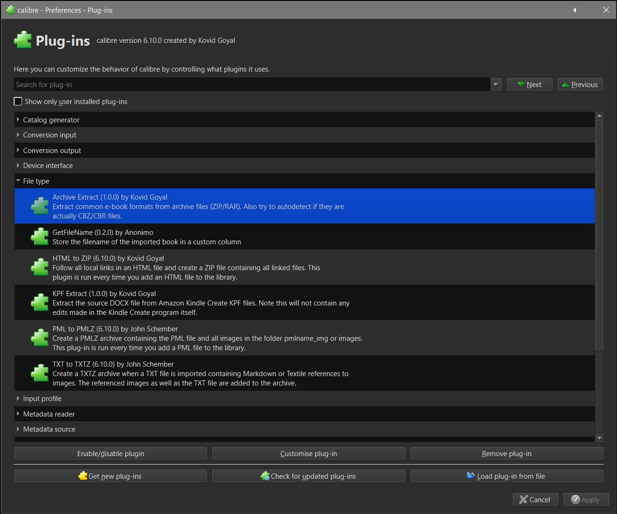This screenshot has width=617, height=514.
Task: Click the KPF Extract plug-in icon
Action: point(40,303)
